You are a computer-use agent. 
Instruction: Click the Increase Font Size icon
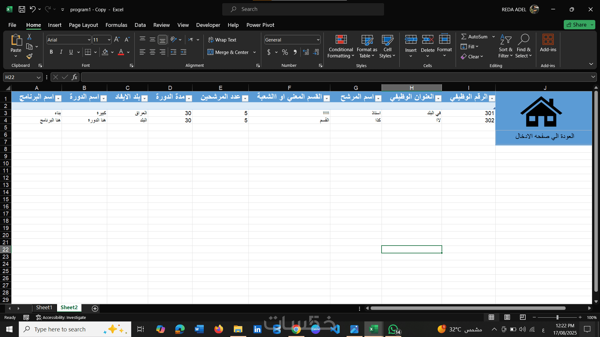click(x=117, y=40)
